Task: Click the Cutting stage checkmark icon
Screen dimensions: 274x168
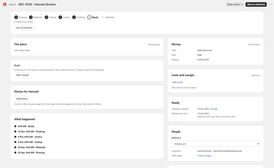Action: coord(46,17)
